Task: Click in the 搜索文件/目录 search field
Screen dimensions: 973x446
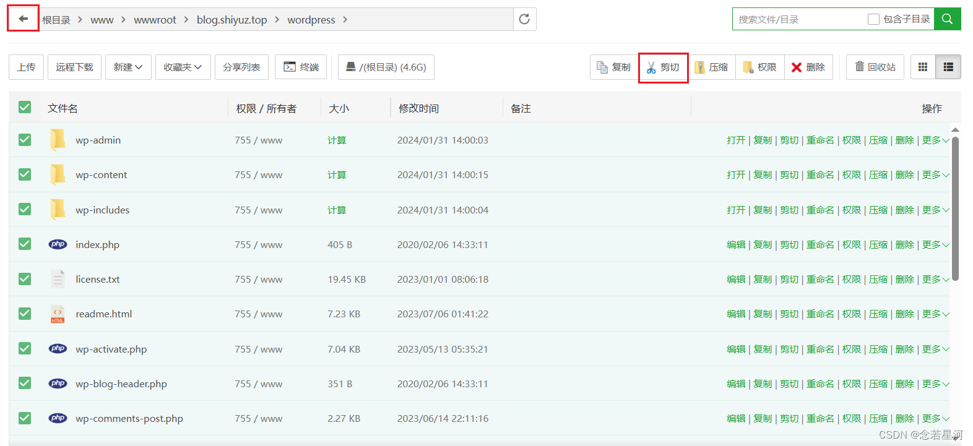Action: coord(798,19)
